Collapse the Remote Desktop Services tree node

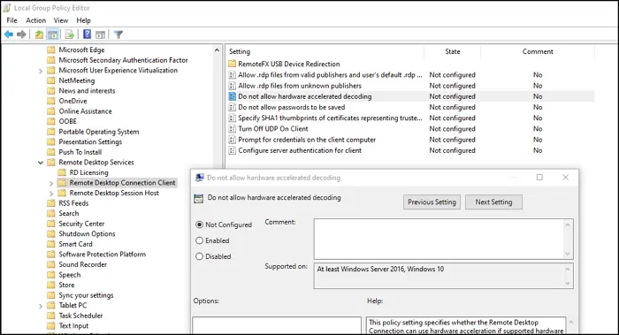(x=41, y=163)
